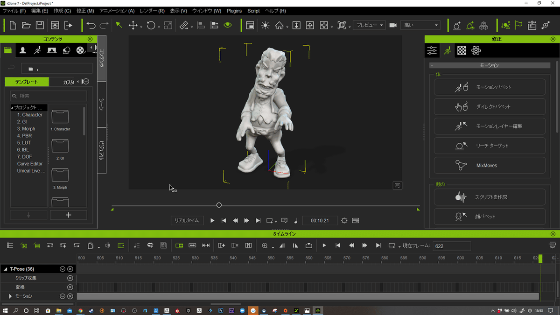Click the camera icon beside preview dropdown
This screenshot has width=560, height=315.
point(393,25)
